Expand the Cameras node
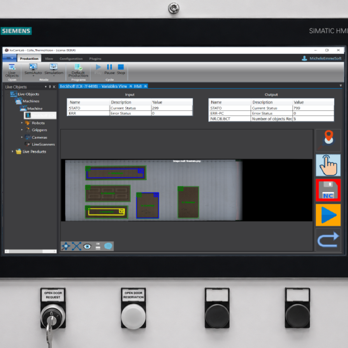The height and width of the screenshot is (348, 348). 22,137
